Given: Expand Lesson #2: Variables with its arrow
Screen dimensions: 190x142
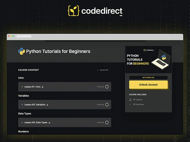Looking at the screenshot, I should coord(22,105).
